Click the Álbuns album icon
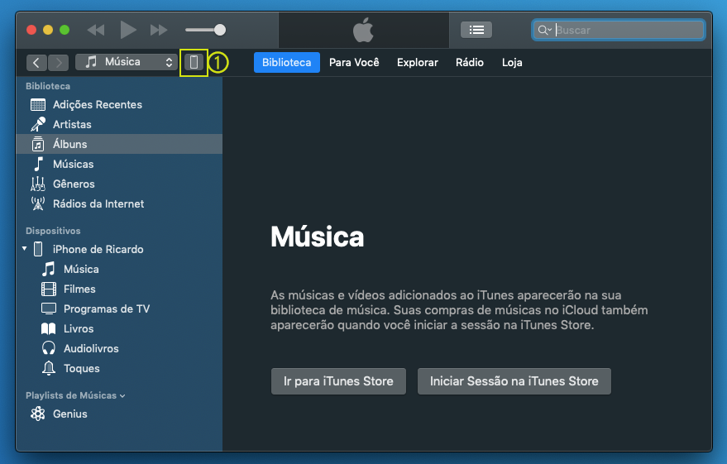The height and width of the screenshot is (464, 727). coord(38,144)
